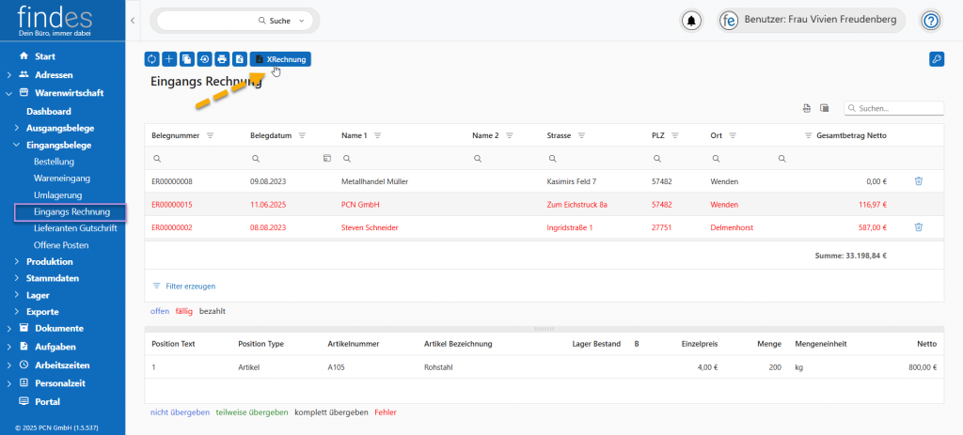Image resolution: width=963 pixels, height=435 pixels.
Task: Click the printer icon in the toolbar
Action: 222,59
